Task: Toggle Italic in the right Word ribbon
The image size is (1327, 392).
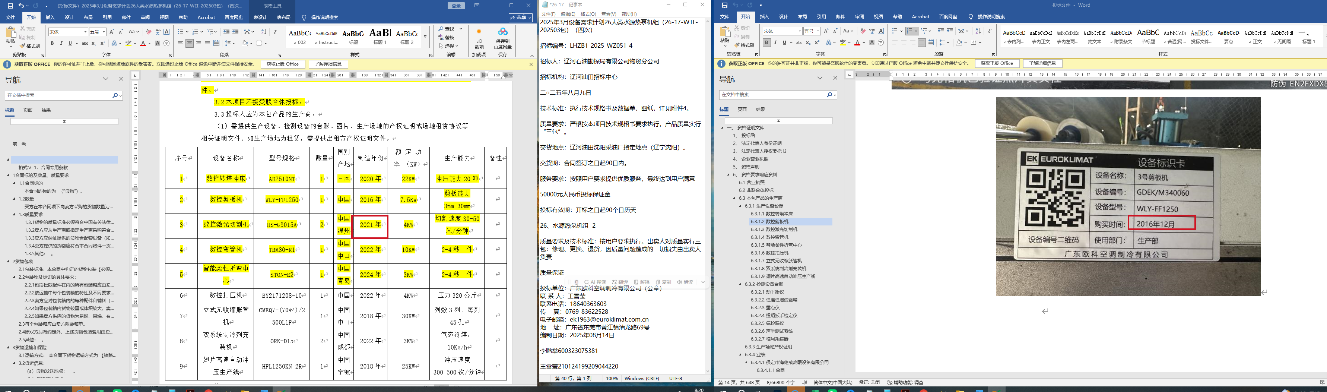Action: [776, 43]
